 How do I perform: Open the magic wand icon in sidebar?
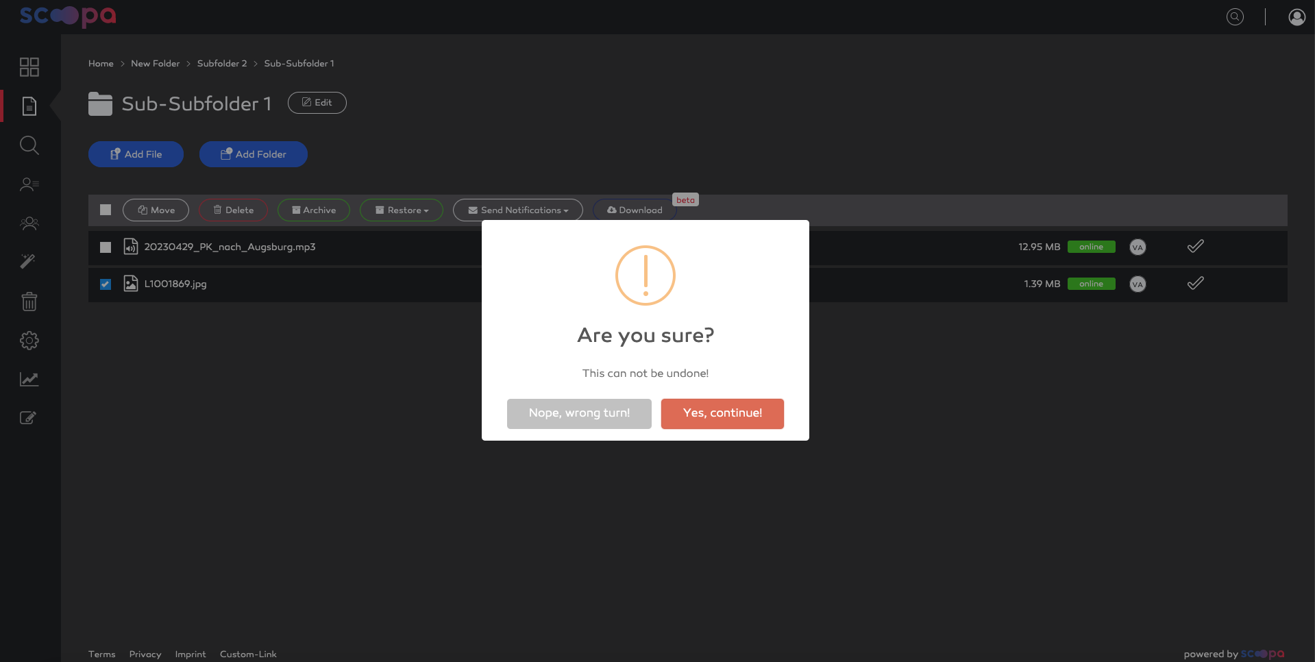click(x=28, y=261)
